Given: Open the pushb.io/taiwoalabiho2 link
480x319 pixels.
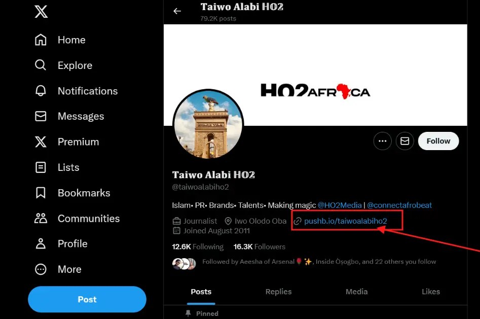Looking at the screenshot, I should point(345,221).
